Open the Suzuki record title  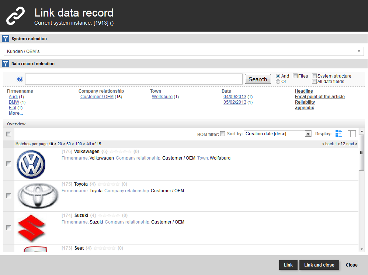81,215
